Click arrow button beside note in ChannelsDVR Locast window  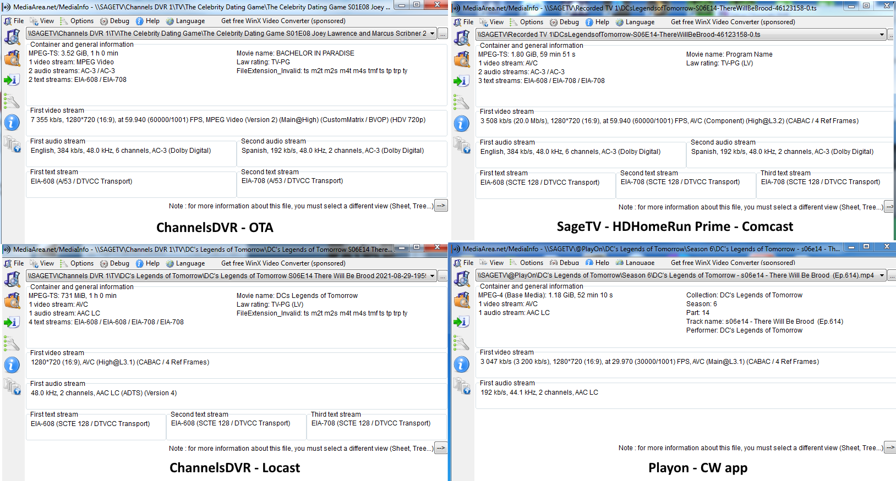coord(441,448)
